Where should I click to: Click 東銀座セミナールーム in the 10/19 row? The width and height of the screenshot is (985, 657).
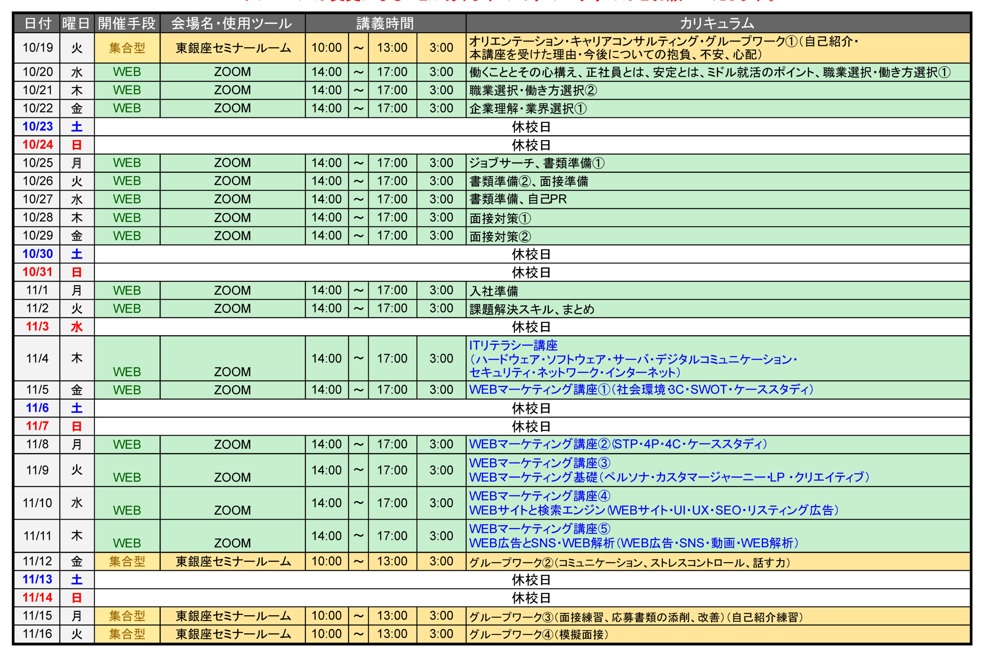[x=232, y=48]
